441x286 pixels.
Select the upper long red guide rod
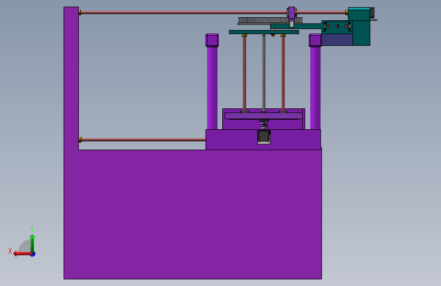coord(184,12)
